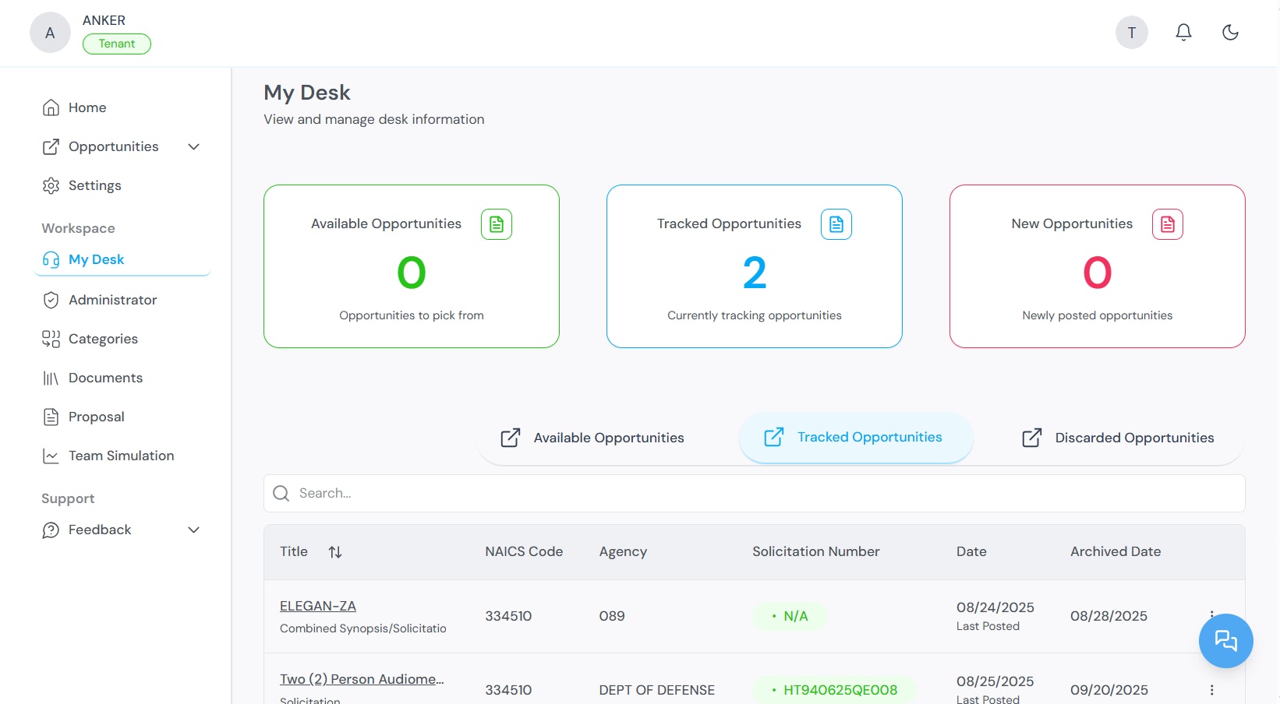Screen dimensions: 1280x704
Task: Open Feedback sidebar item
Action: click(x=100, y=530)
